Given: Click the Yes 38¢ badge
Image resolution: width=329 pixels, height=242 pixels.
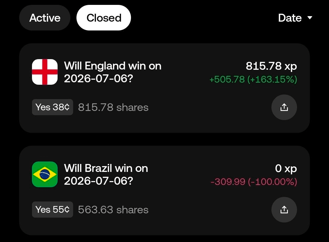Looking at the screenshot, I should click(52, 107).
